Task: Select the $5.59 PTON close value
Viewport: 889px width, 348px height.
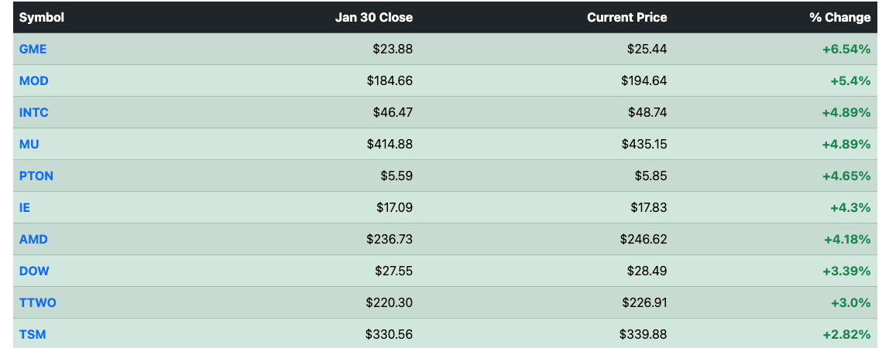Action: click(396, 176)
